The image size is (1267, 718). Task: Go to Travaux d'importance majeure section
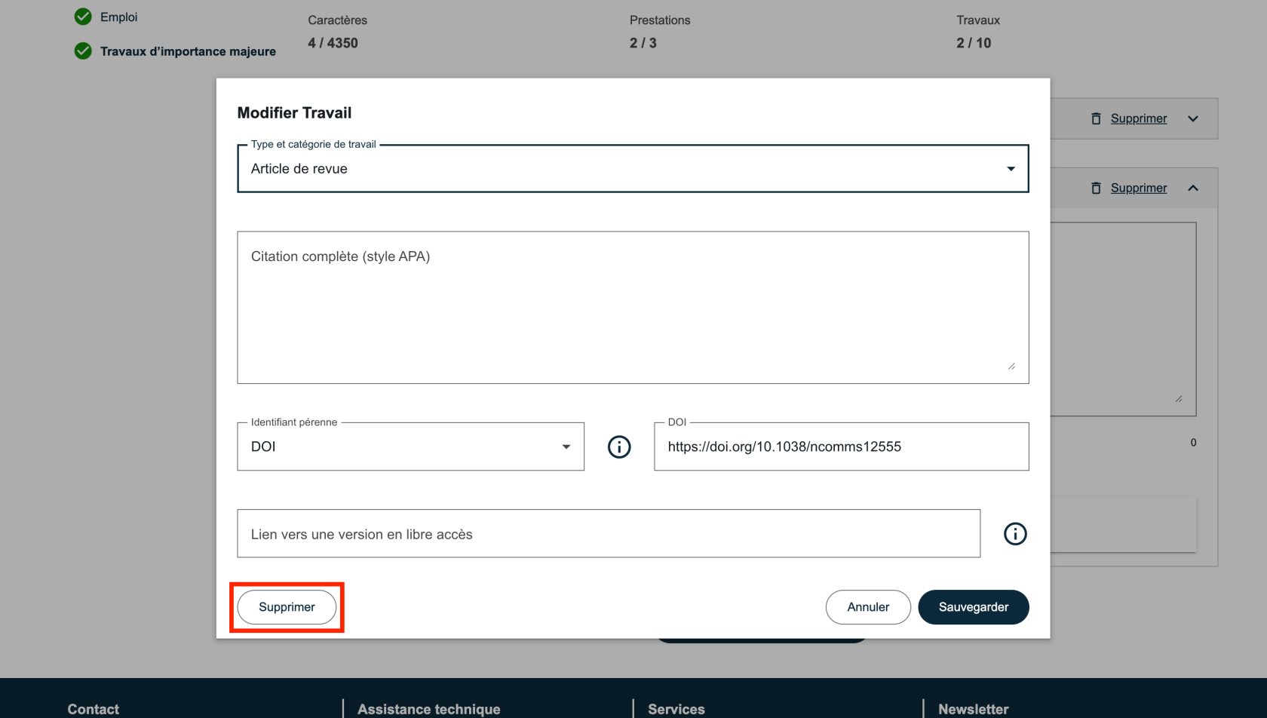pyautogui.click(x=188, y=51)
